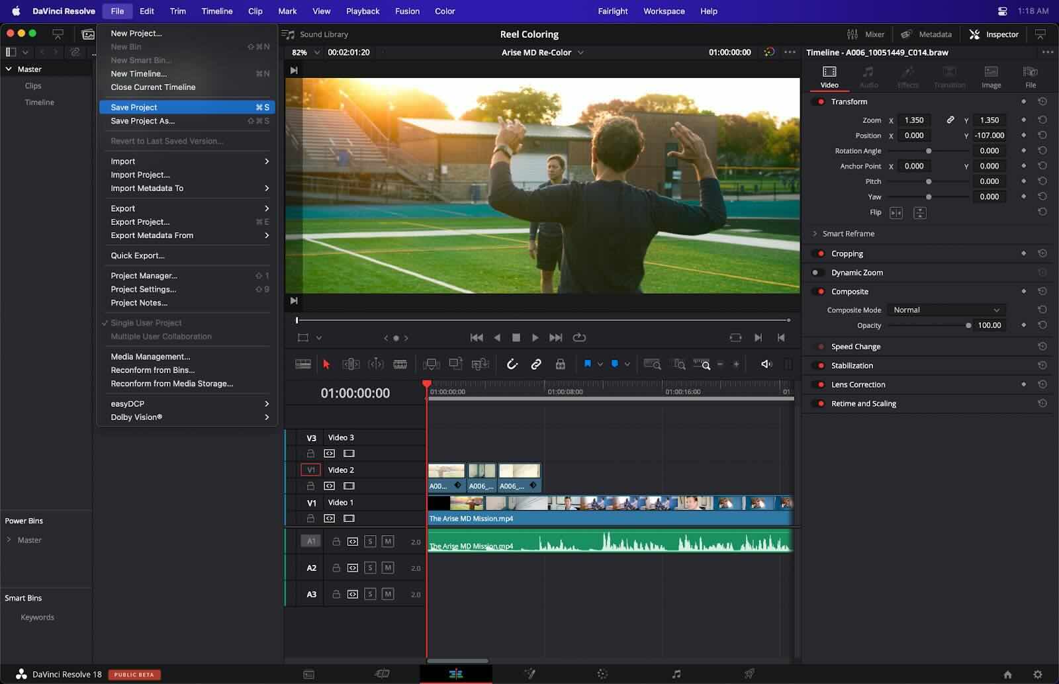1059x684 pixels.
Task: Open Project Settings from File menu
Action: tap(144, 289)
